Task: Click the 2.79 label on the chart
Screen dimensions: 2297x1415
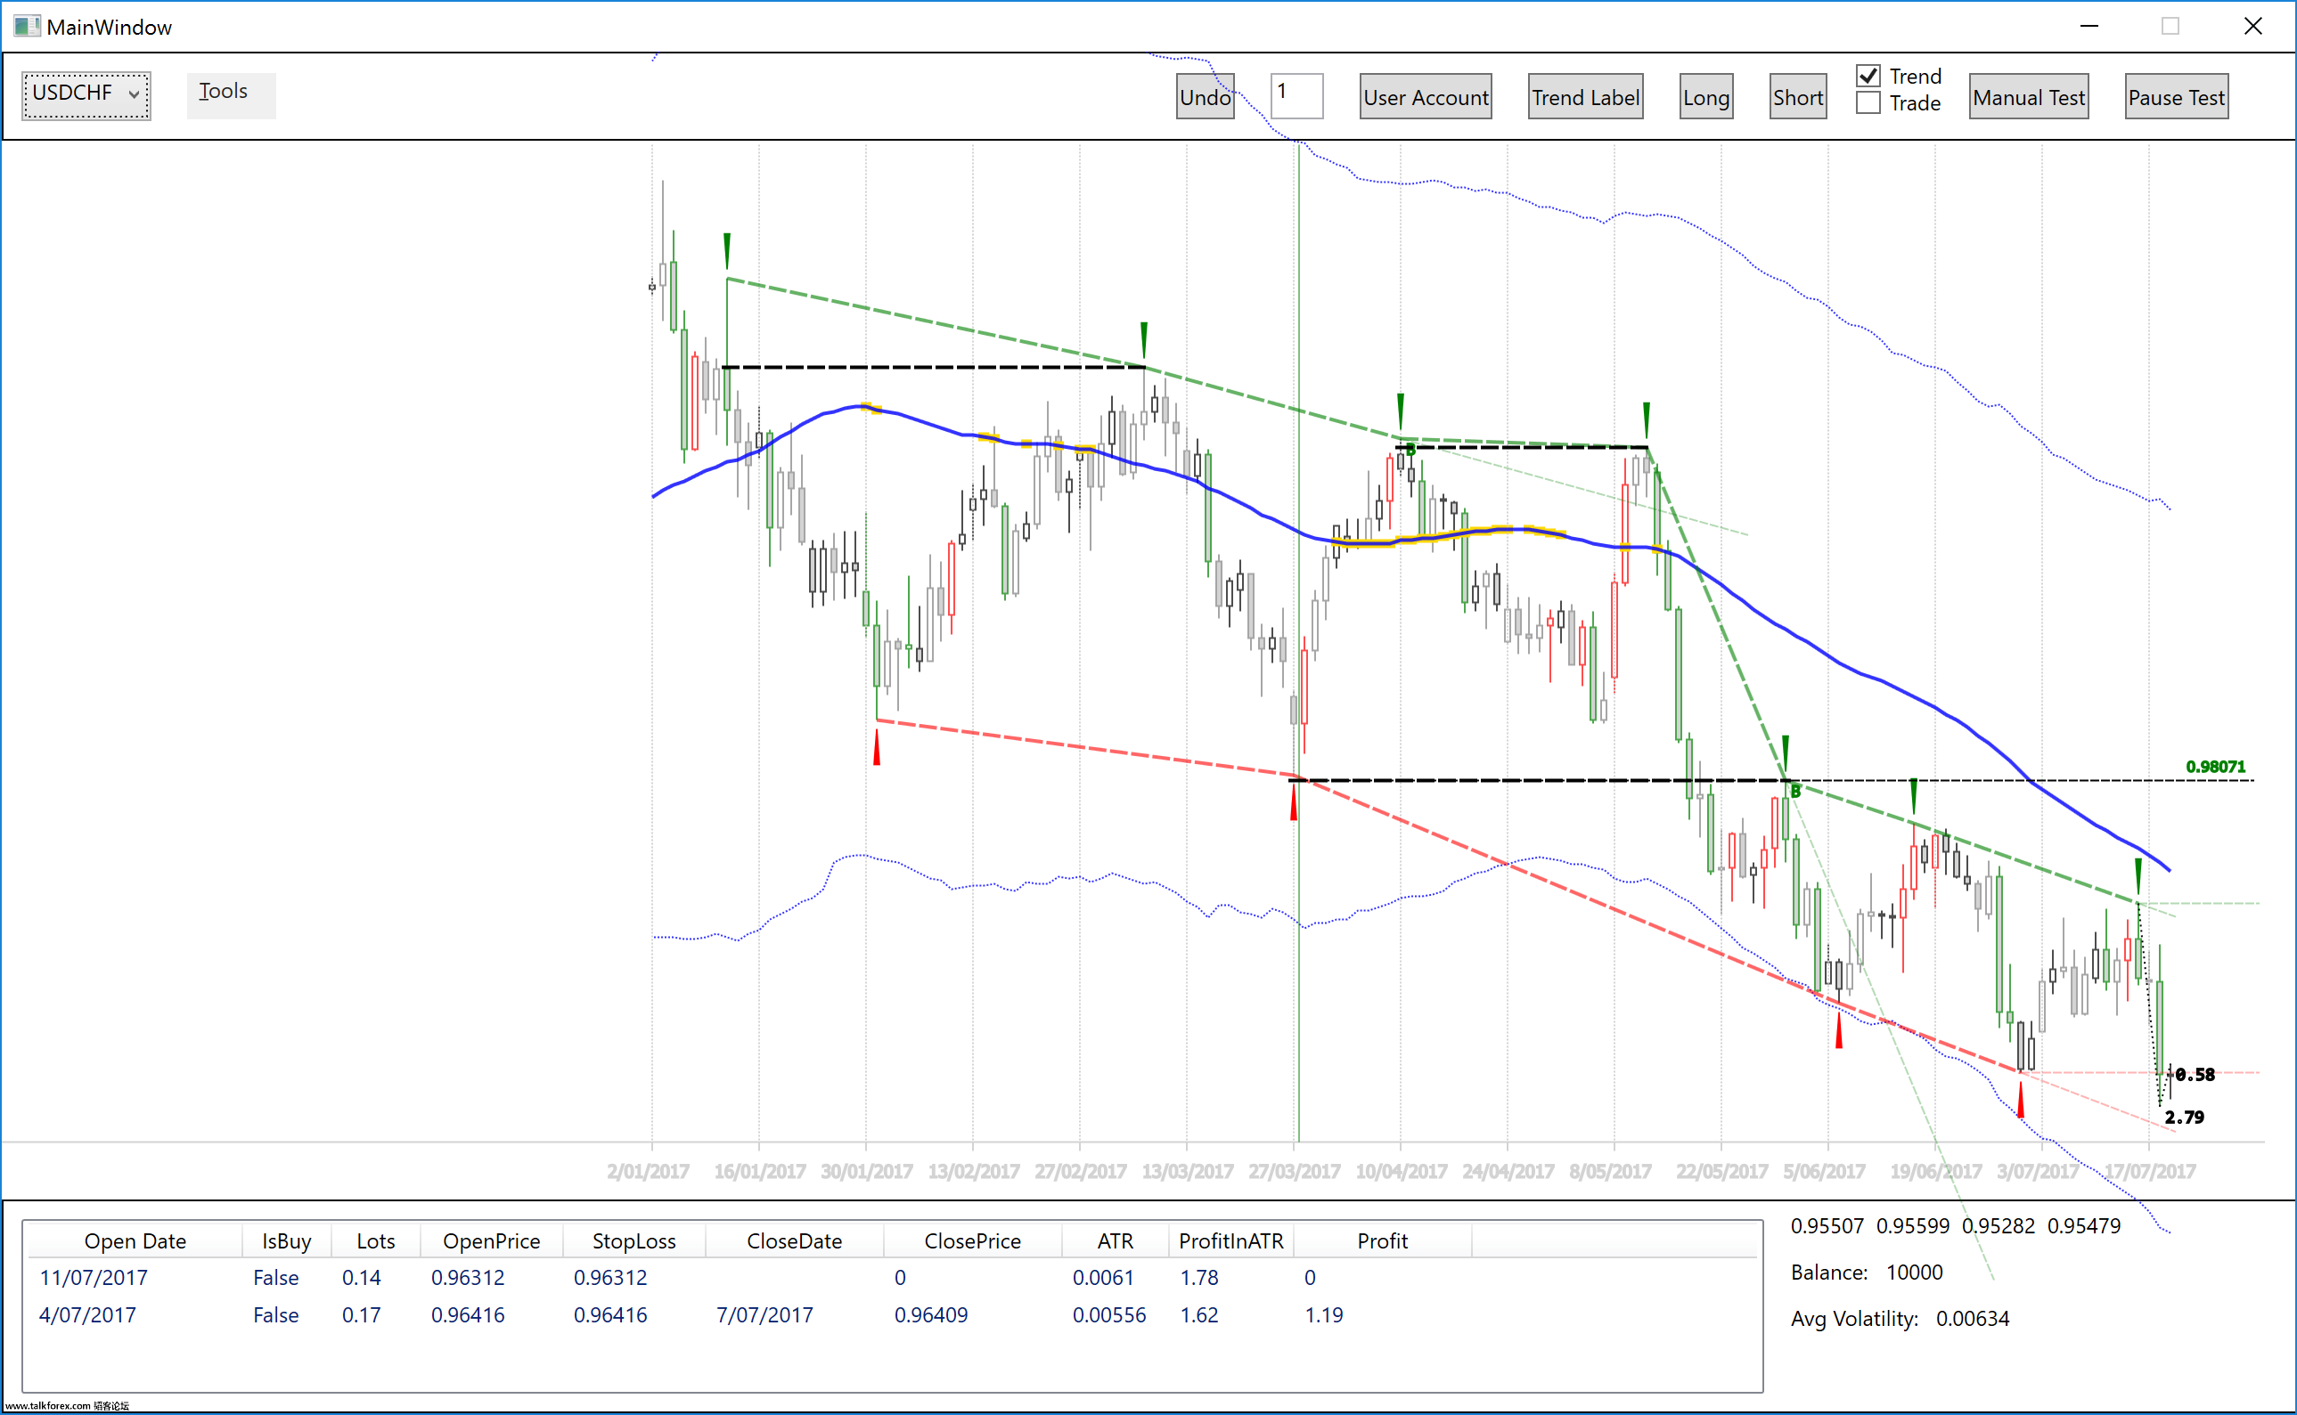Action: coord(2184,1118)
